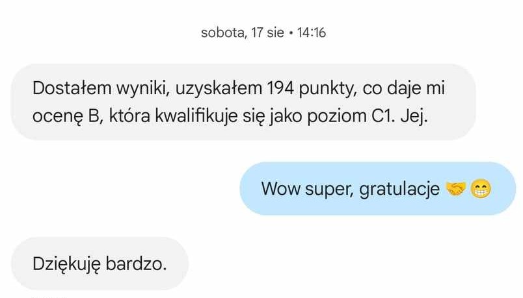The width and height of the screenshot is (523, 298).
Task: Click the grinning face emoji
Action: (x=481, y=189)
